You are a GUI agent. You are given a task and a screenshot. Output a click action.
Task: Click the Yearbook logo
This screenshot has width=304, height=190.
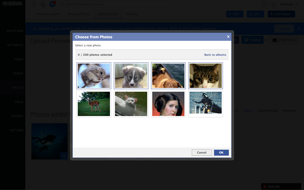(13, 4)
